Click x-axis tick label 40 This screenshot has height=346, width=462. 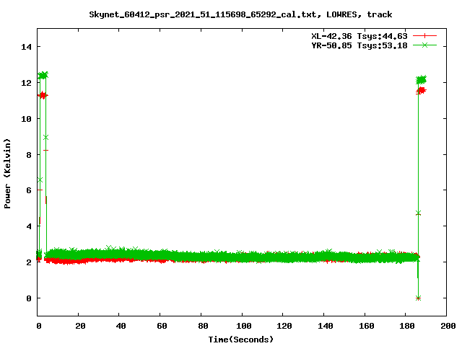click(121, 326)
